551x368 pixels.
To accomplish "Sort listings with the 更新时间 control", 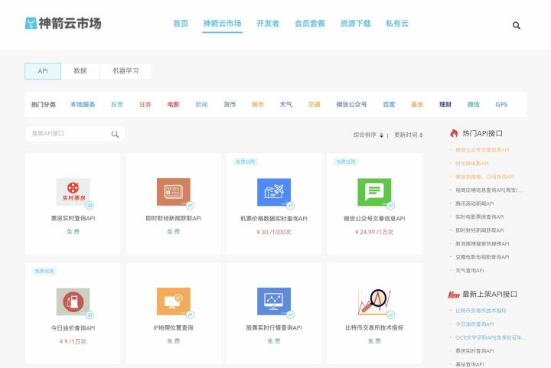I will (409, 135).
